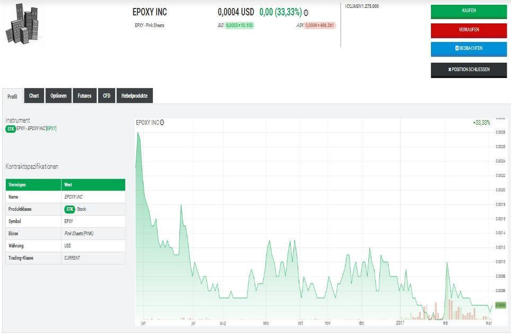The height and width of the screenshot is (334, 511).
Task: Click the Symbol value EPXY in table
Action: [x=69, y=221]
